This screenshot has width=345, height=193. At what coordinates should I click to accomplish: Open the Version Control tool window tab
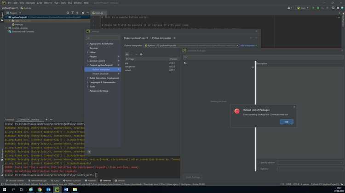[15, 181]
